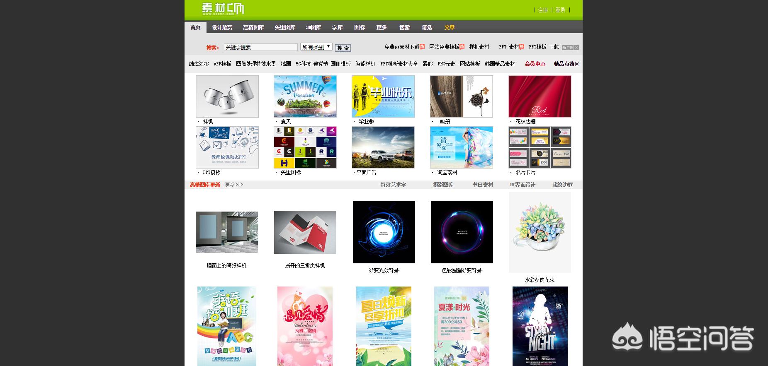Open the PPT模板 下载 link
This screenshot has width=768, height=366.
click(x=544, y=47)
